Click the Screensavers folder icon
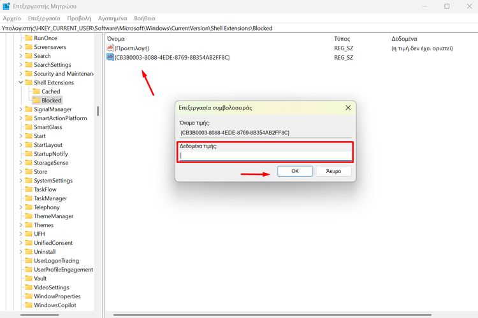The image size is (478, 318). point(29,47)
